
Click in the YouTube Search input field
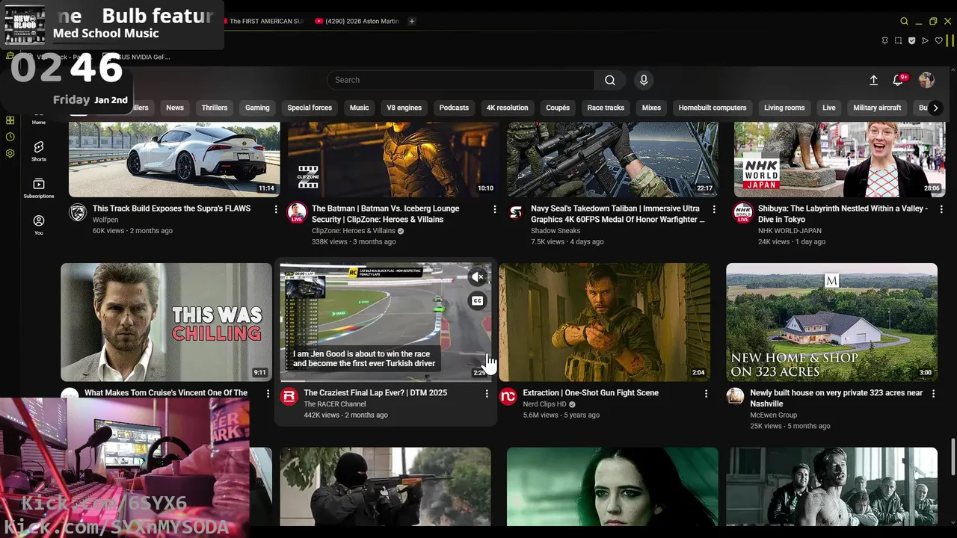pos(461,80)
